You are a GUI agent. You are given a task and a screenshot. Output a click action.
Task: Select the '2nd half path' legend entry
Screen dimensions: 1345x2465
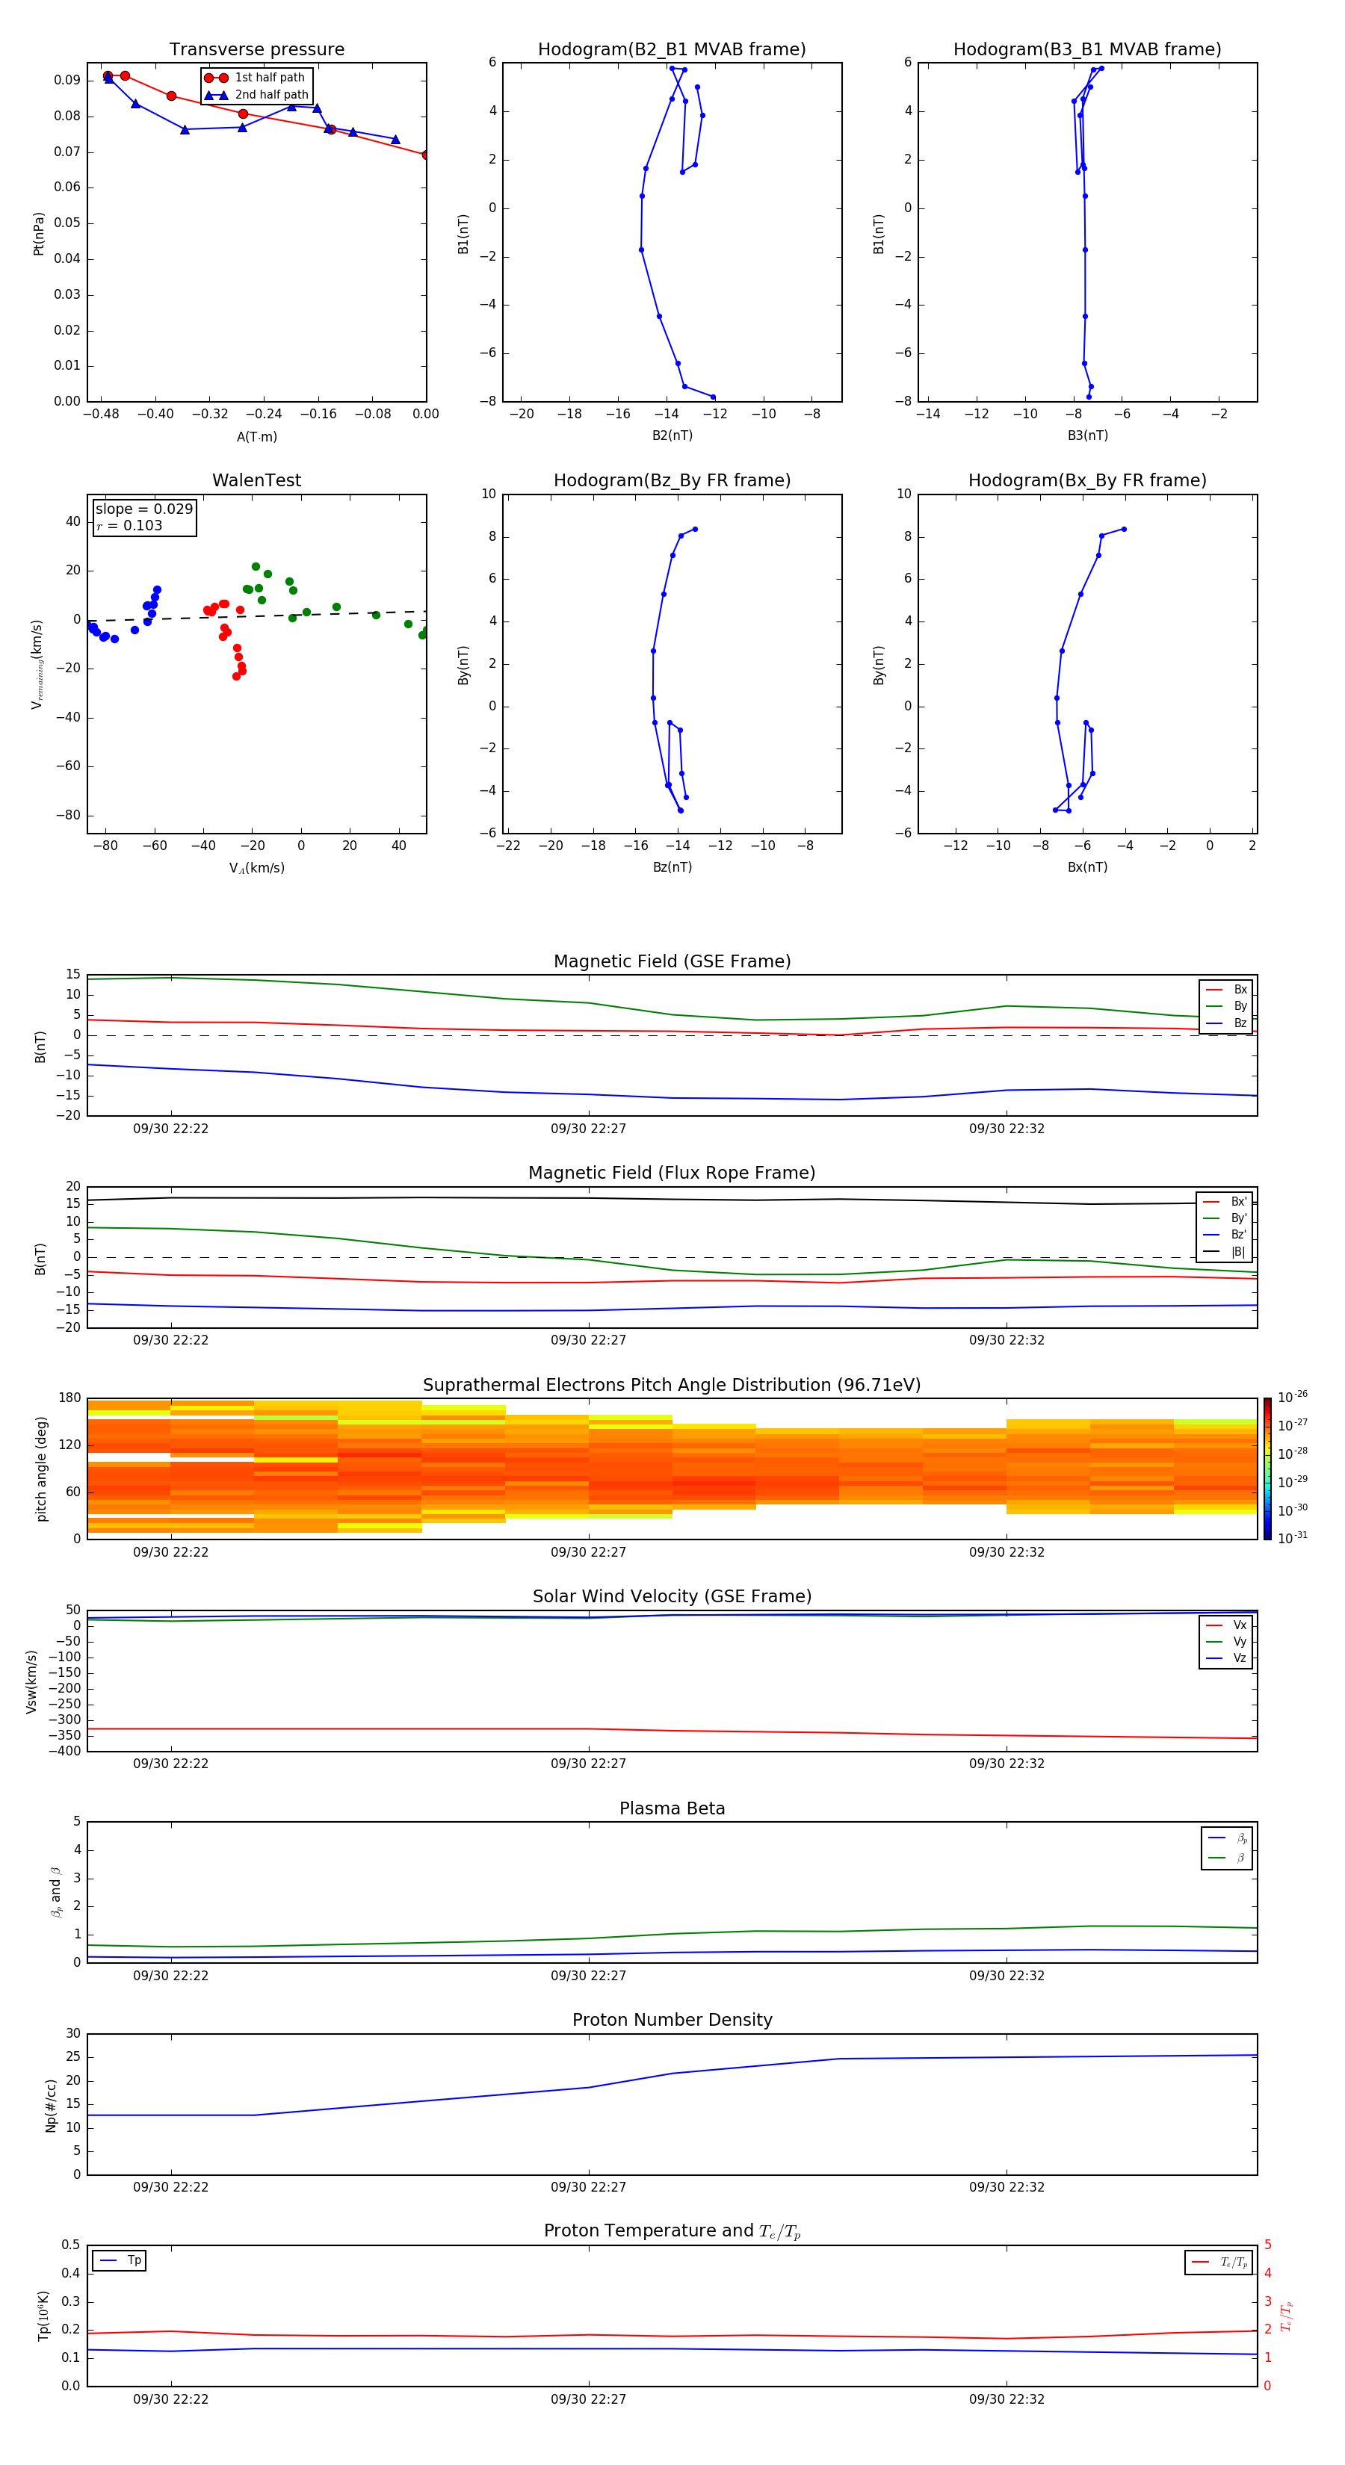[x=256, y=95]
